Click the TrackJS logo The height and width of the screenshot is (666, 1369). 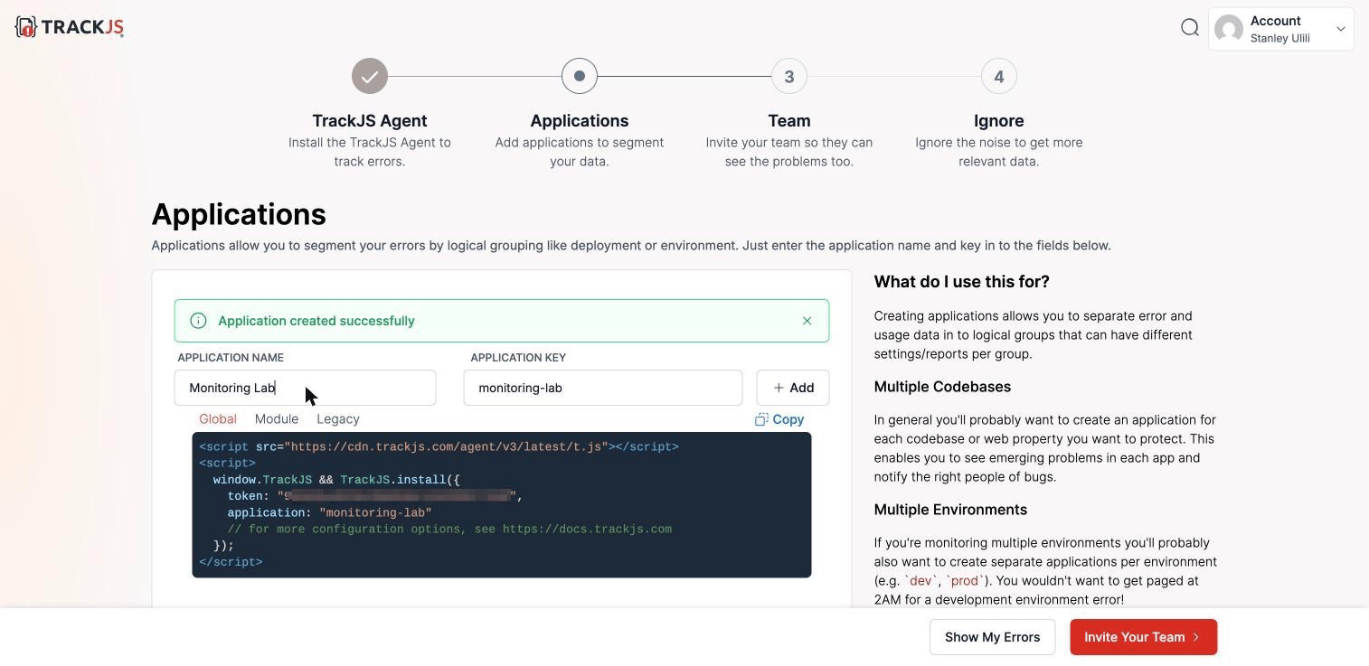click(x=70, y=27)
